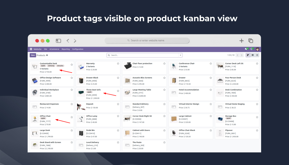Star the Storage Box product

pos(257,117)
